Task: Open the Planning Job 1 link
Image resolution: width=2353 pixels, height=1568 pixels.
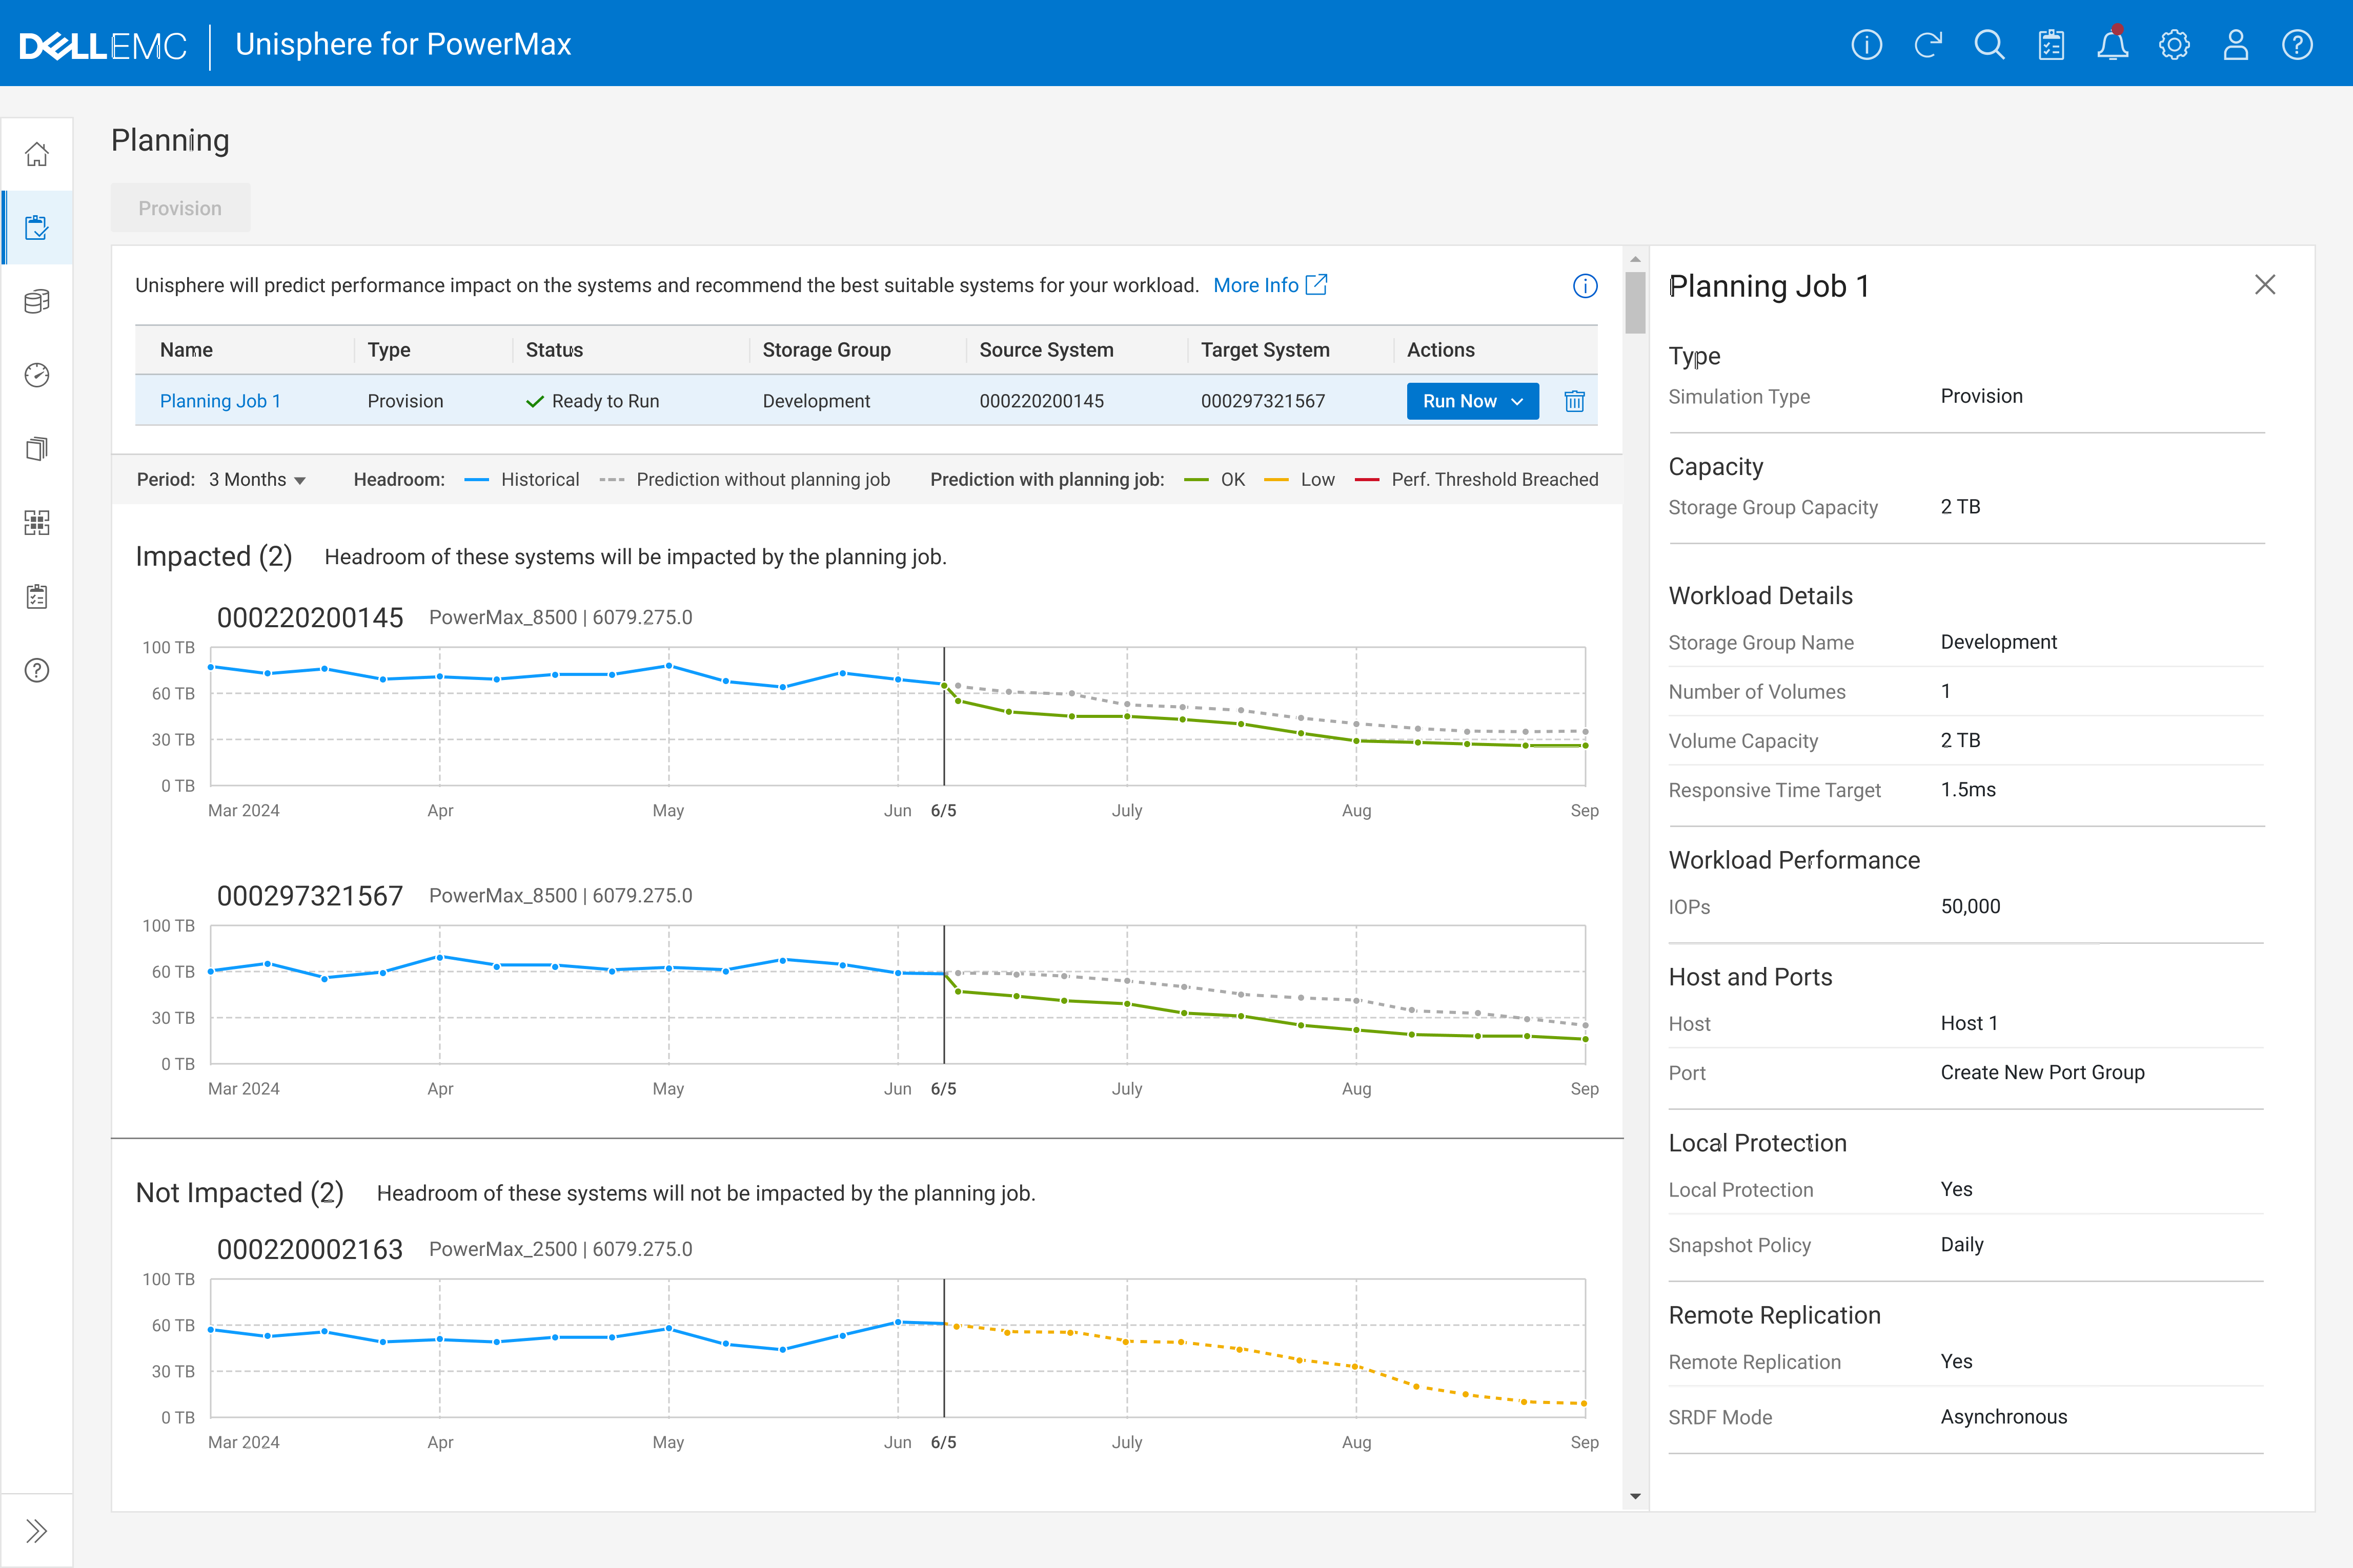Action: 220,401
